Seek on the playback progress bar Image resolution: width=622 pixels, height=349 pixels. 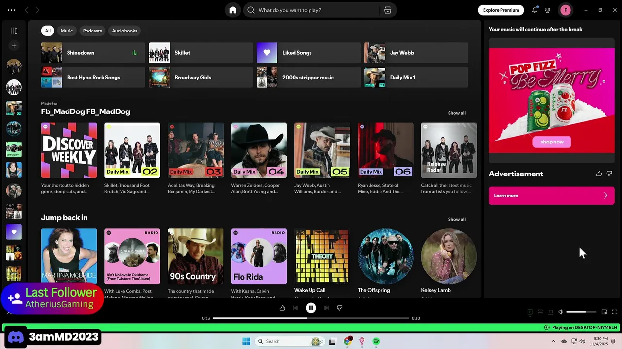pos(311,318)
